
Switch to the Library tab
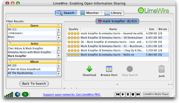click(113, 13)
